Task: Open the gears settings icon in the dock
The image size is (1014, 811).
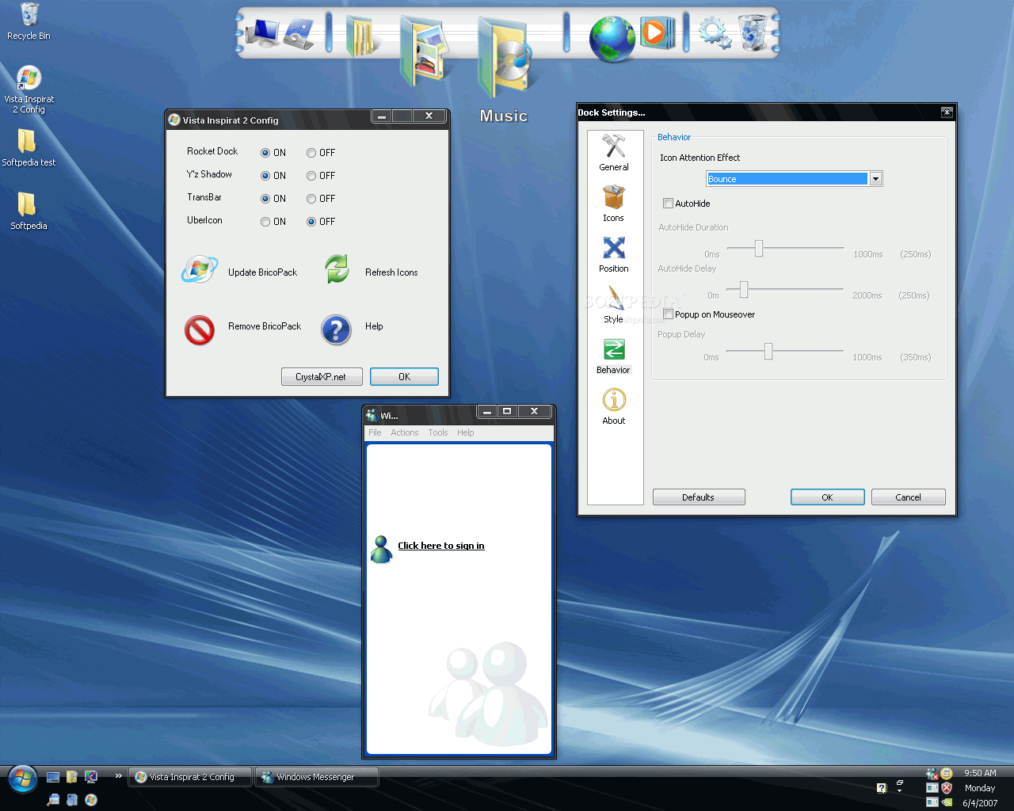Action: (x=715, y=33)
